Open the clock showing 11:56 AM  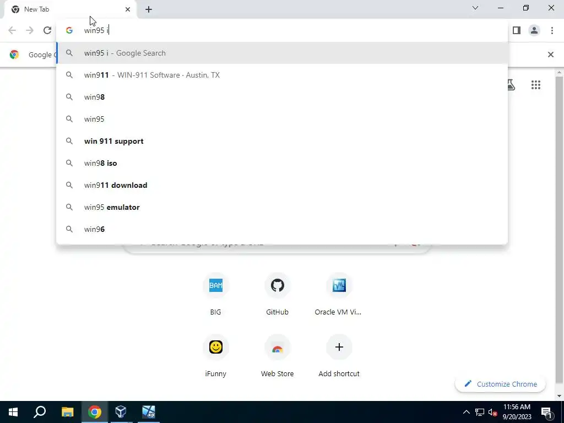(517, 412)
